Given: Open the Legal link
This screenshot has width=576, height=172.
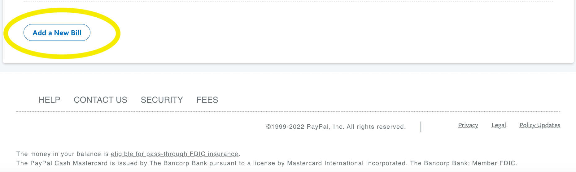Looking at the screenshot, I should (x=499, y=125).
